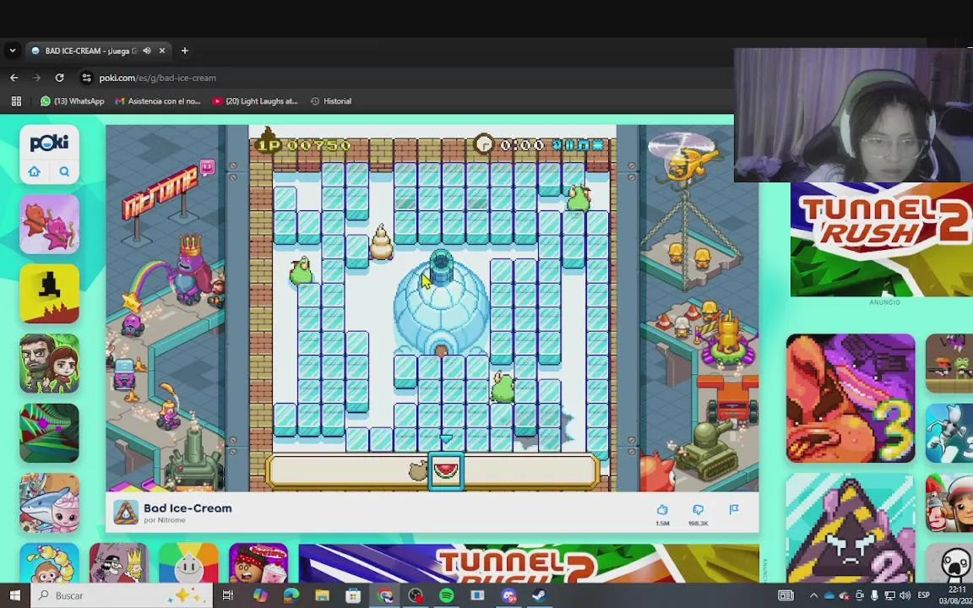This screenshot has width=973, height=608.
Task: Open the Historial bookmark
Action: [331, 101]
